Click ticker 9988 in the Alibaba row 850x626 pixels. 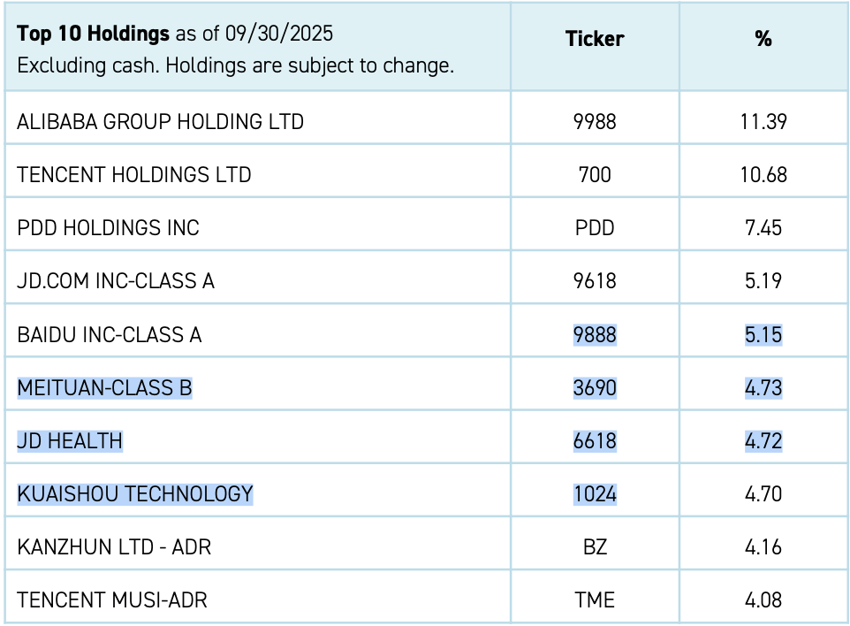(595, 122)
